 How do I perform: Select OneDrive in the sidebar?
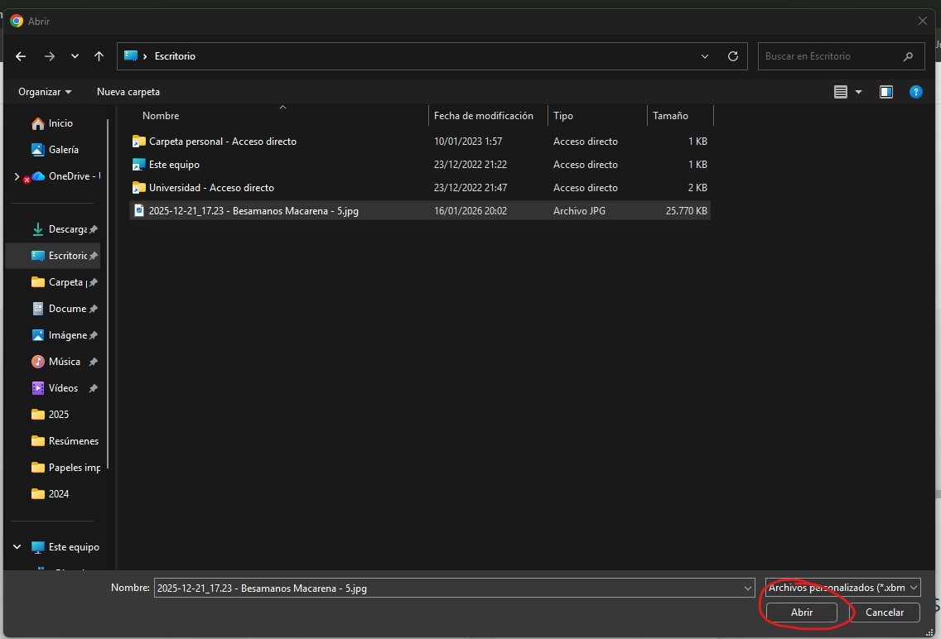(x=66, y=176)
